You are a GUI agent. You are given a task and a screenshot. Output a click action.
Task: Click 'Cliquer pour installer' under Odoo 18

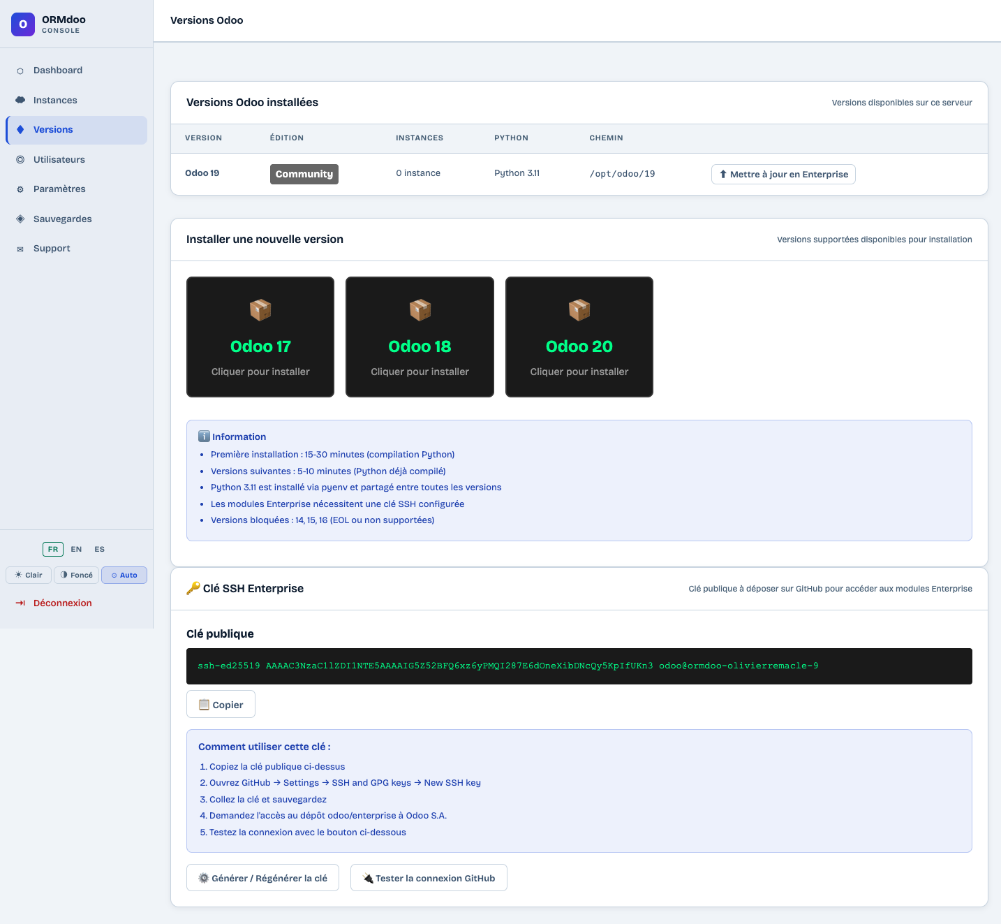420,372
